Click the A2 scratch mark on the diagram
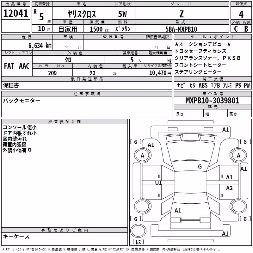Viewport: 253px width, 253px height. pyautogui.click(x=229, y=188)
